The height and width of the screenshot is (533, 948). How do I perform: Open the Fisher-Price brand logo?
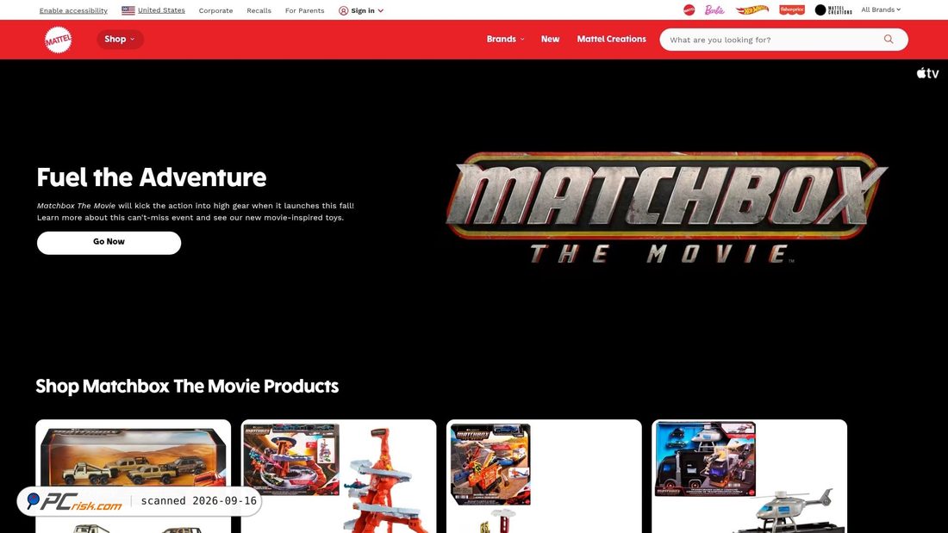tap(791, 9)
